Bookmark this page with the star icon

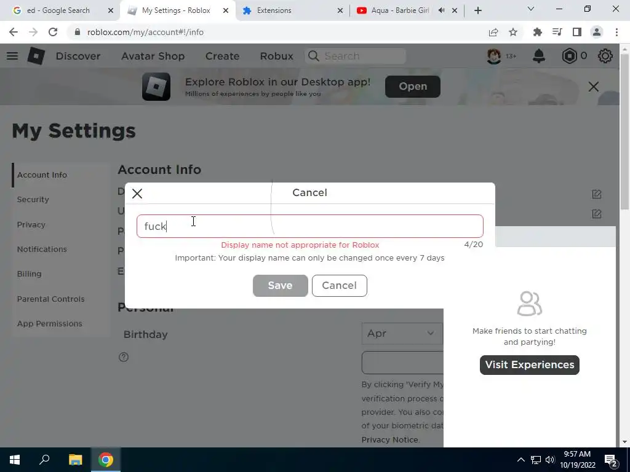pos(513,32)
